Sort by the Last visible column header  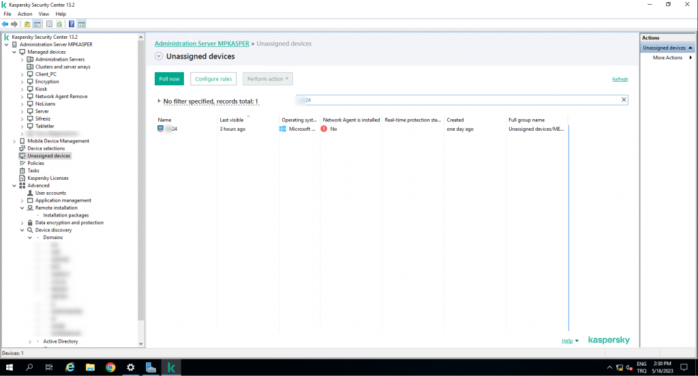pos(232,120)
